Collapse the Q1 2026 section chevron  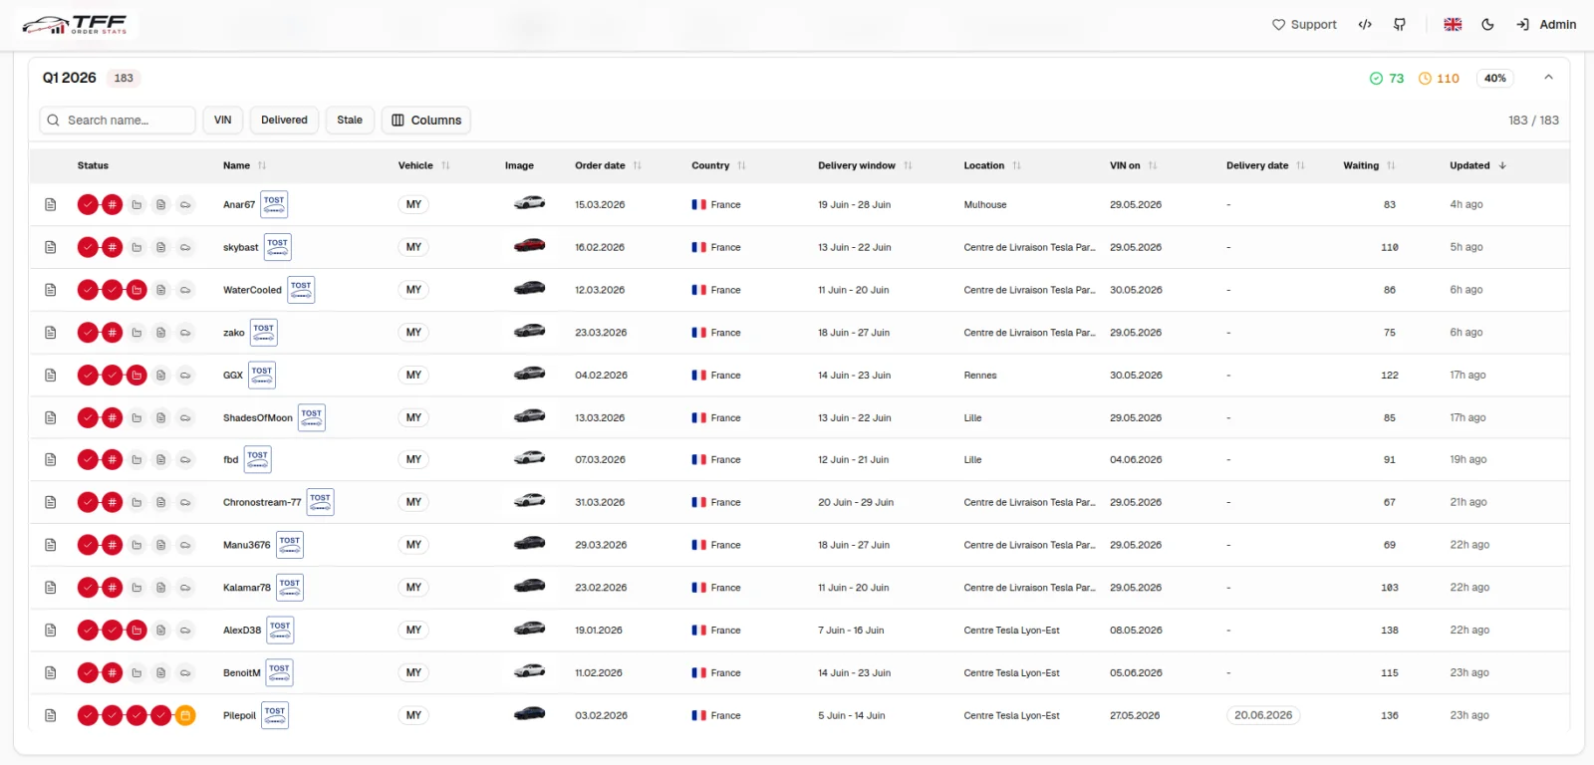(x=1548, y=78)
